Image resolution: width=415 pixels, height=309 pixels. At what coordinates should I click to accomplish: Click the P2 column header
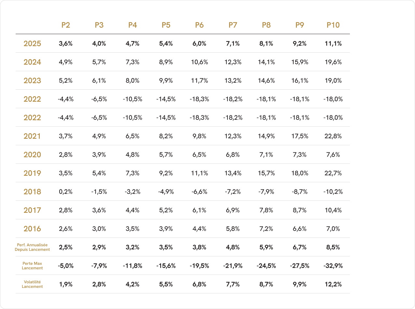coord(66,25)
